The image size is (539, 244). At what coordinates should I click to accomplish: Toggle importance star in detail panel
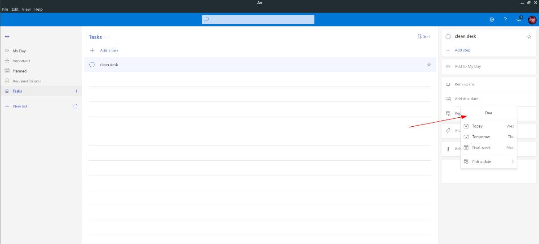(529, 37)
